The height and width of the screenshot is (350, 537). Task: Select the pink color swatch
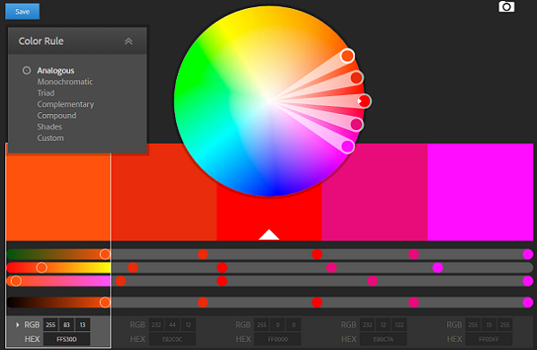pyautogui.click(x=374, y=192)
